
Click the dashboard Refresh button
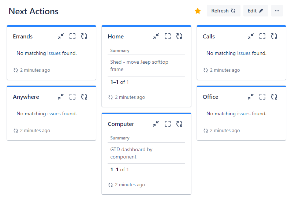point(224,11)
